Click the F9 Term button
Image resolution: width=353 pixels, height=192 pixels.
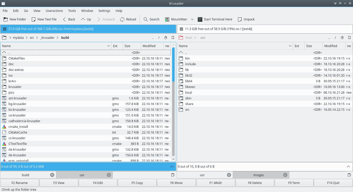[294, 183]
